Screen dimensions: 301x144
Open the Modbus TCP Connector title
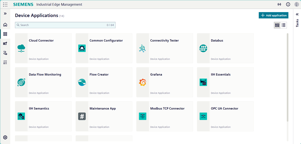click(x=167, y=109)
